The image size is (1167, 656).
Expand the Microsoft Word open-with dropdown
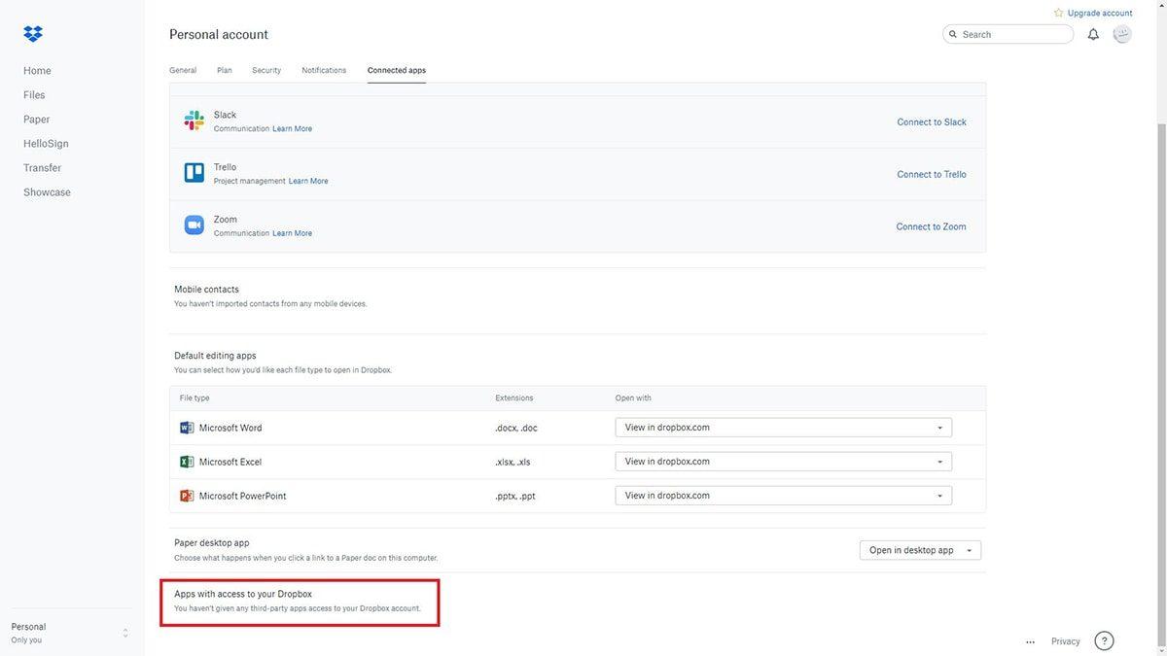pos(783,428)
